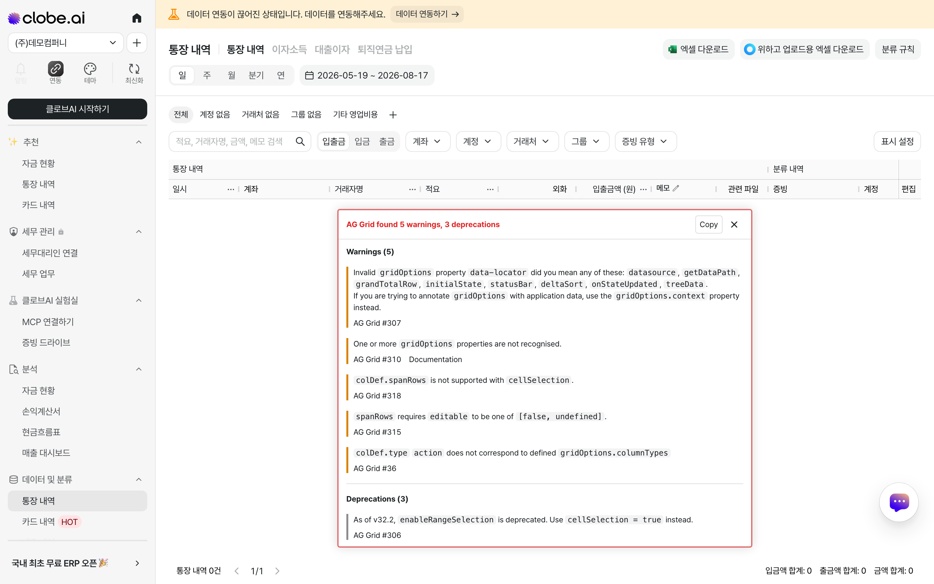934x584 pixels.
Task: Toggle 출금 transaction filter
Action: (387, 141)
